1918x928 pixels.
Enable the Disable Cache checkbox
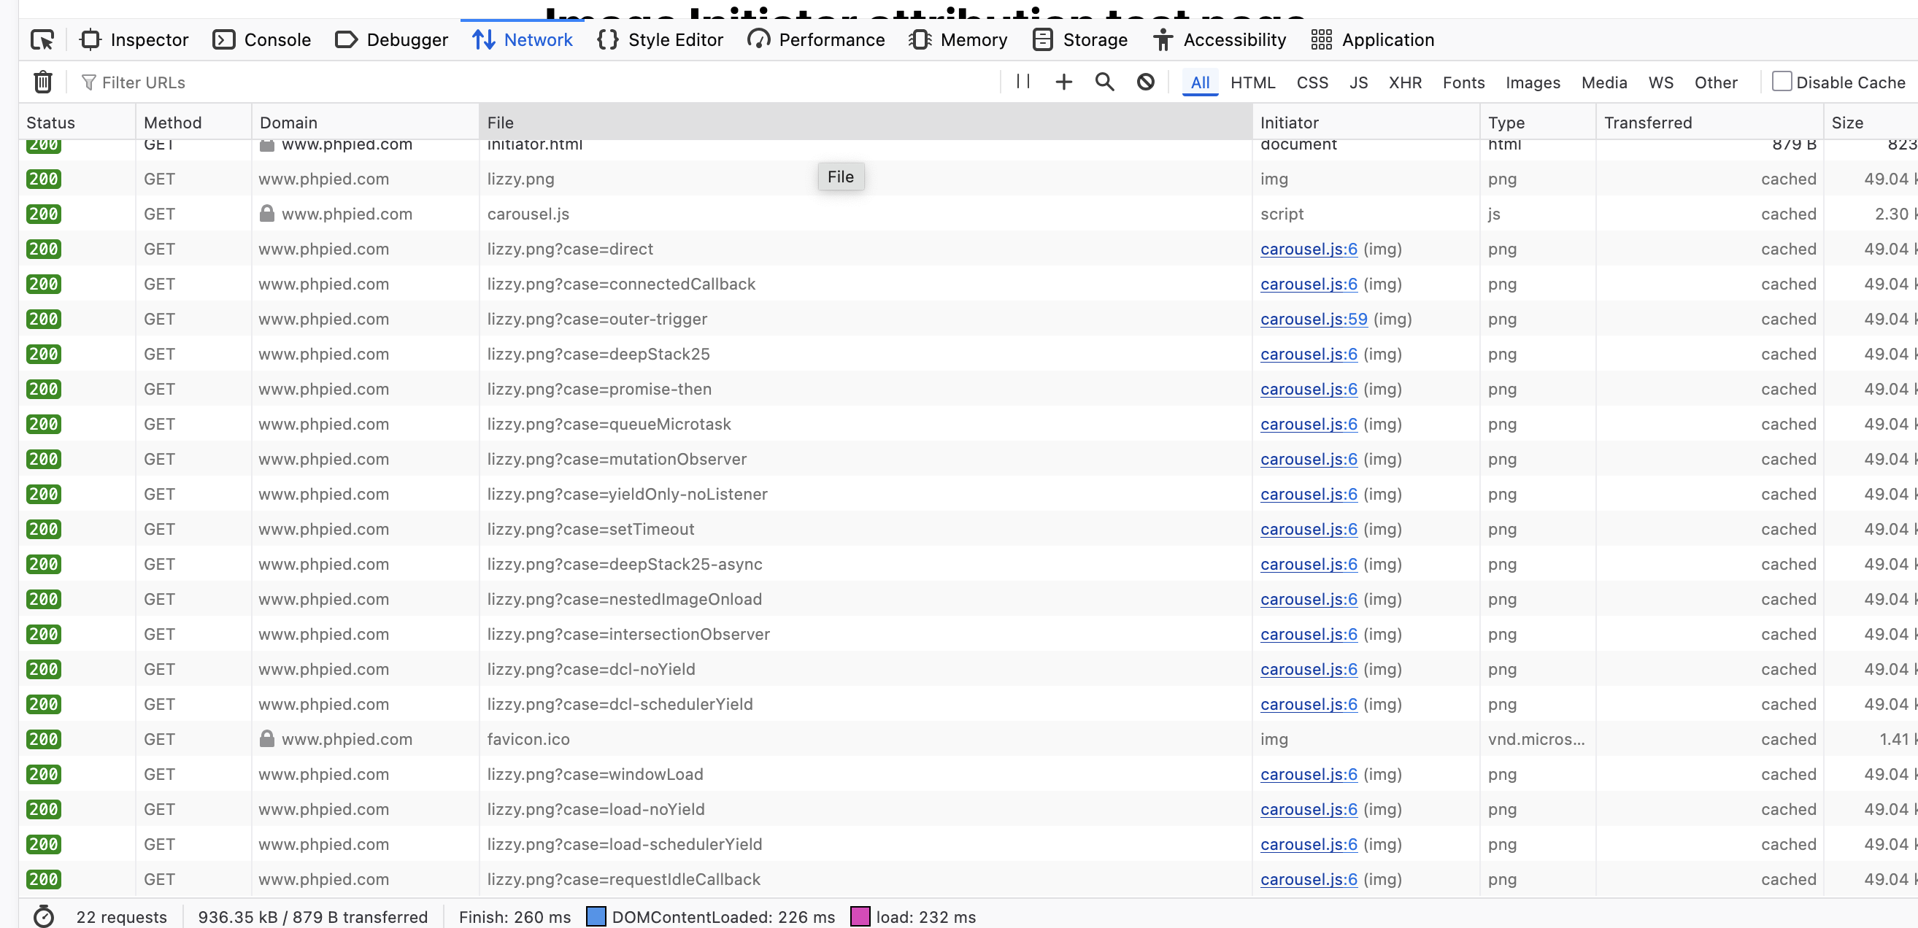click(1782, 81)
